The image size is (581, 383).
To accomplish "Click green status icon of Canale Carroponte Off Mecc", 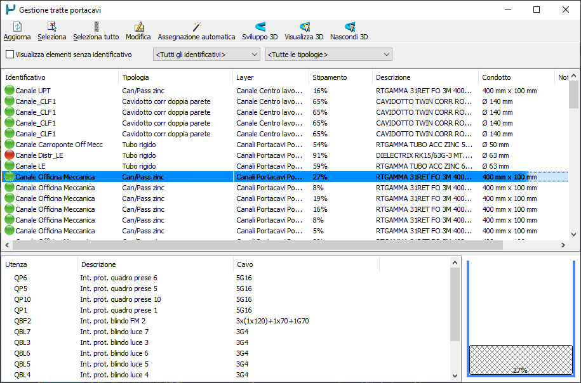I will coord(10,145).
